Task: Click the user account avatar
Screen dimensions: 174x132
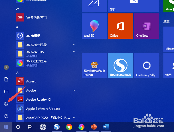Action: 6,67
